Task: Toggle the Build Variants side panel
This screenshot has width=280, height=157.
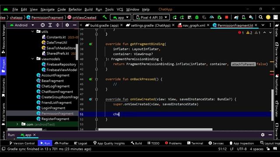Action: coord(3,114)
